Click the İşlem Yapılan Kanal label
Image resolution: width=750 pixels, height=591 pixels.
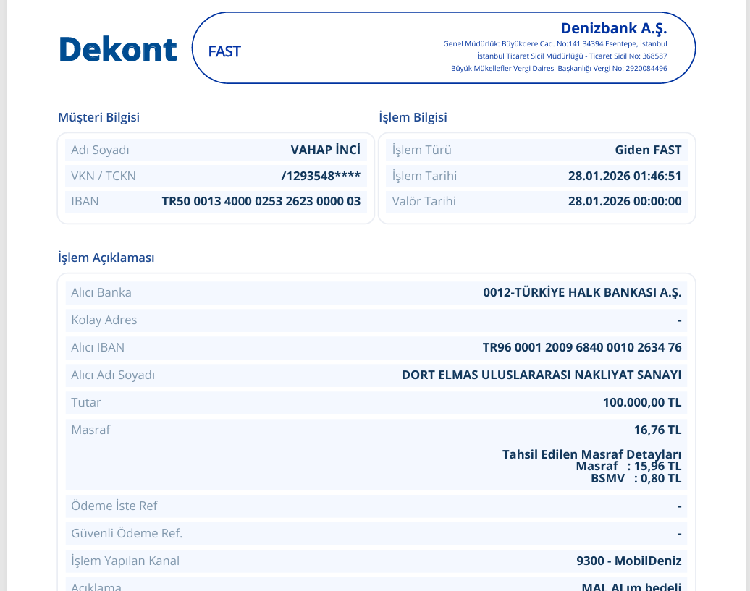(x=125, y=561)
